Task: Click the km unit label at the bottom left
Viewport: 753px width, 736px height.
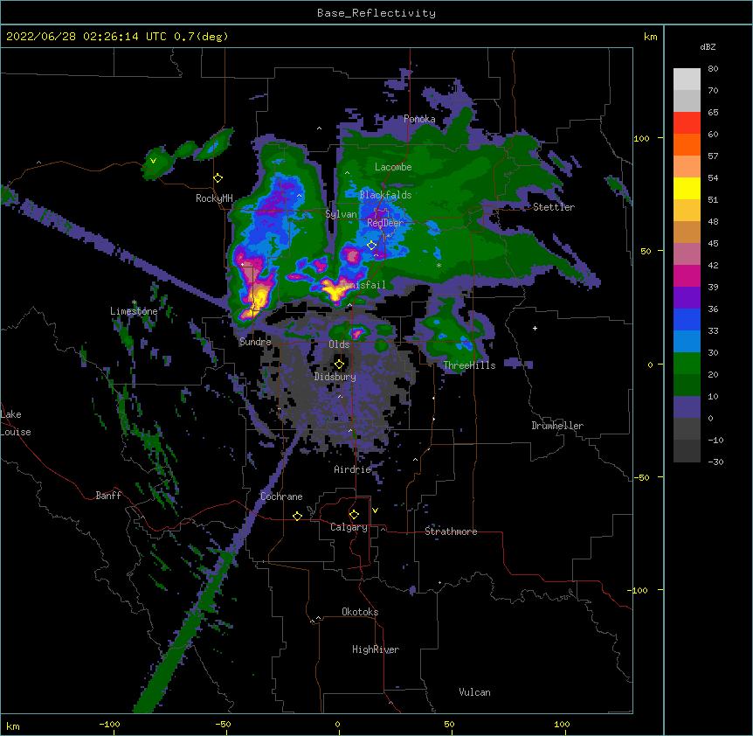Action: (13, 726)
